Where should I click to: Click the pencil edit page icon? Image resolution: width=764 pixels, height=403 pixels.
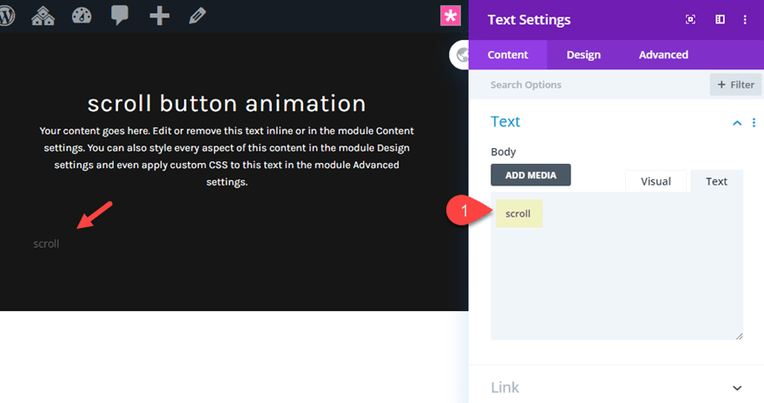(x=197, y=16)
